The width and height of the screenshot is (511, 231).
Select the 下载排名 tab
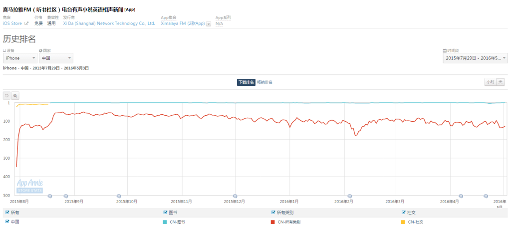(246, 82)
